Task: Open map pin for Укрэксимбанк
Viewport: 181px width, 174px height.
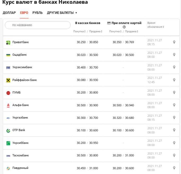Action: click(x=174, y=67)
